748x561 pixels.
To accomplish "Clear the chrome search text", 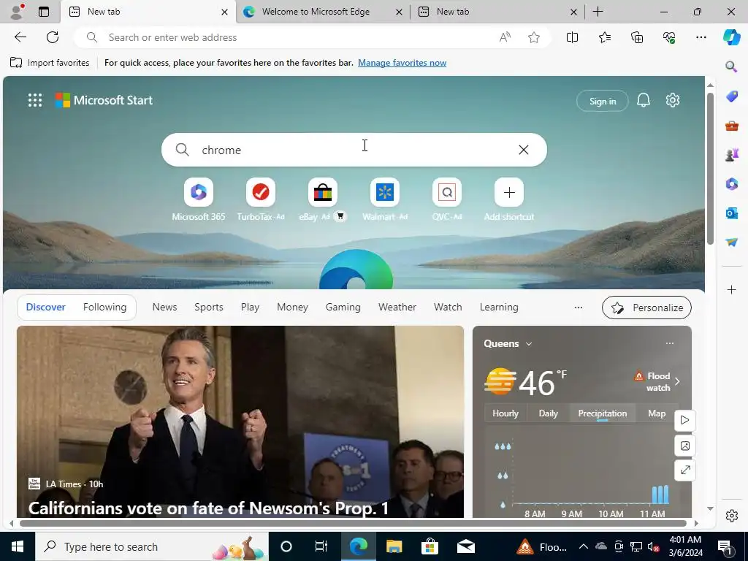I will (523, 150).
